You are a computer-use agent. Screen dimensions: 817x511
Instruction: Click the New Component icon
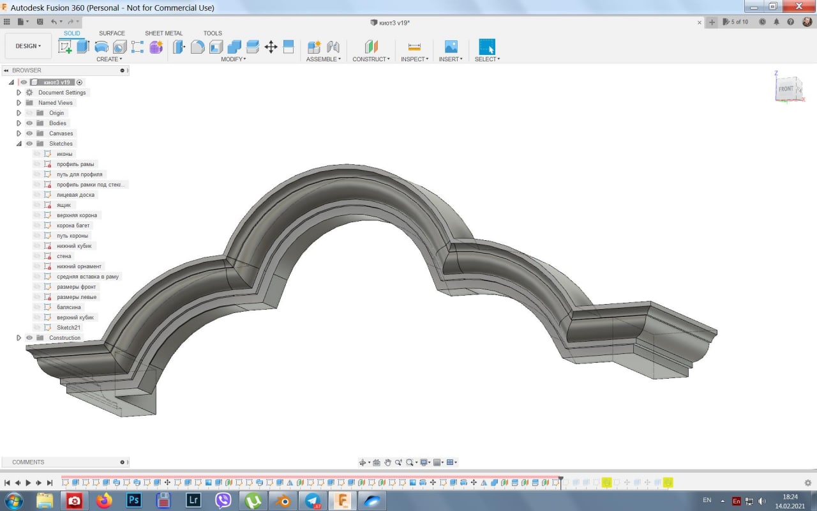click(x=314, y=47)
